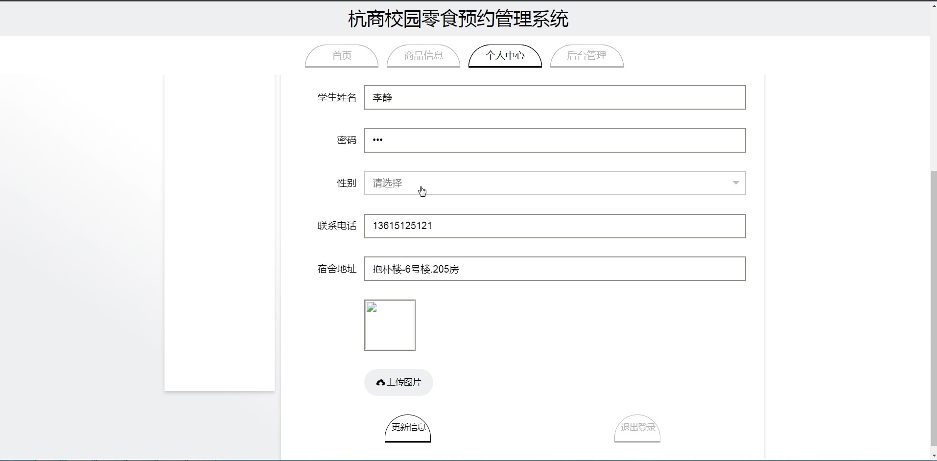
Task: Click the 学生姓名 label
Action: pyautogui.click(x=337, y=97)
